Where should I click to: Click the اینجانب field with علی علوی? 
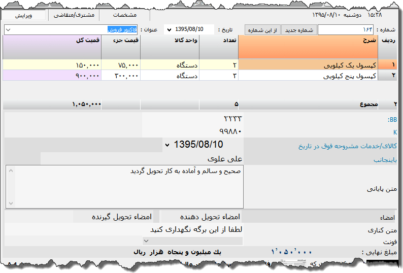142,159
